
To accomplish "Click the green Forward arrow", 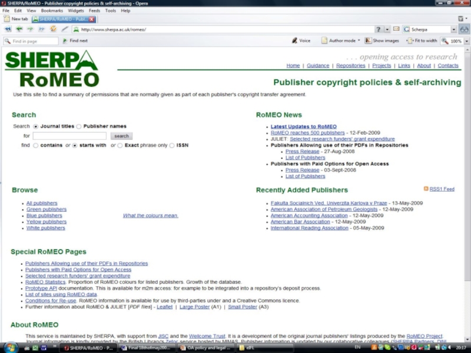I will point(30,29).
